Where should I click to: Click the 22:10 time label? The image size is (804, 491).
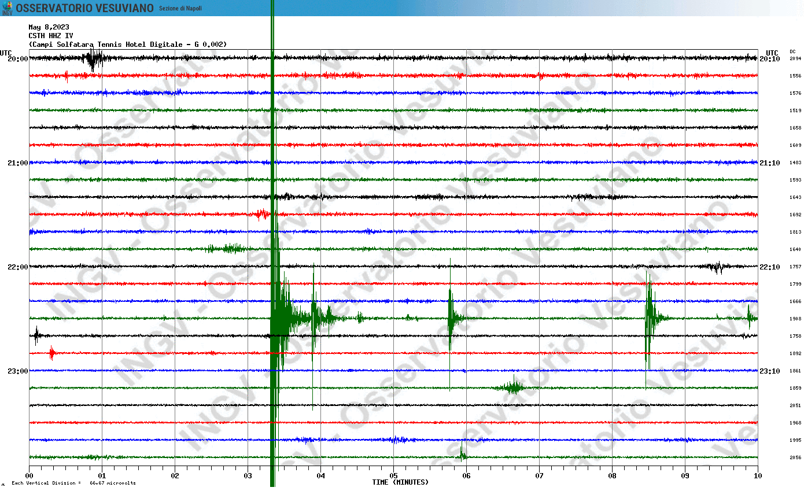click(x=770, y=267)
